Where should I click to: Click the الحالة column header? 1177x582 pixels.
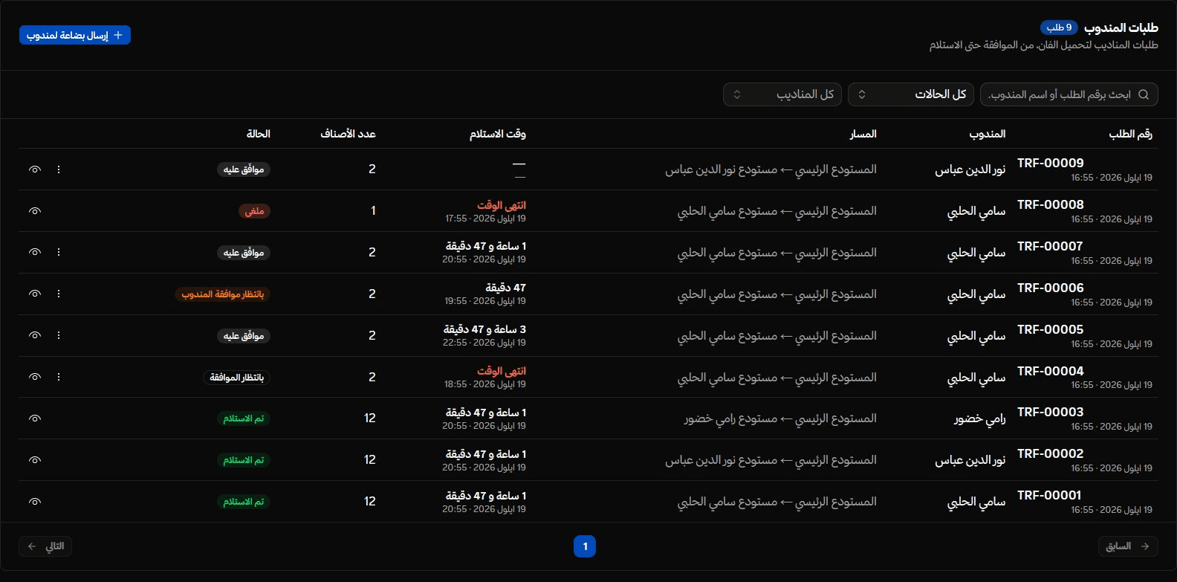pyautogui.click(x=258, y=134)
